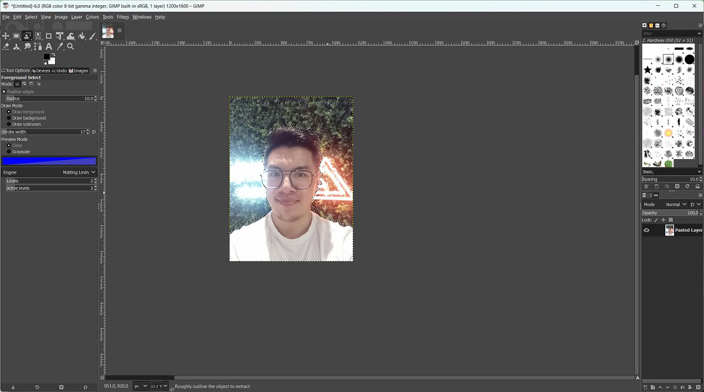Select the Text tool
704x392 pixels.
(49, 47)
